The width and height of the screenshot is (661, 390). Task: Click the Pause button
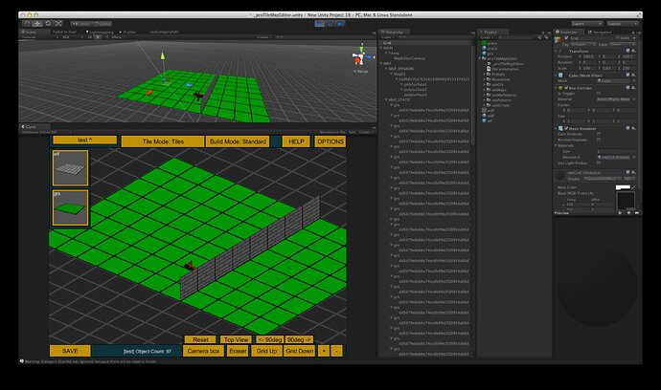[330, 24]
